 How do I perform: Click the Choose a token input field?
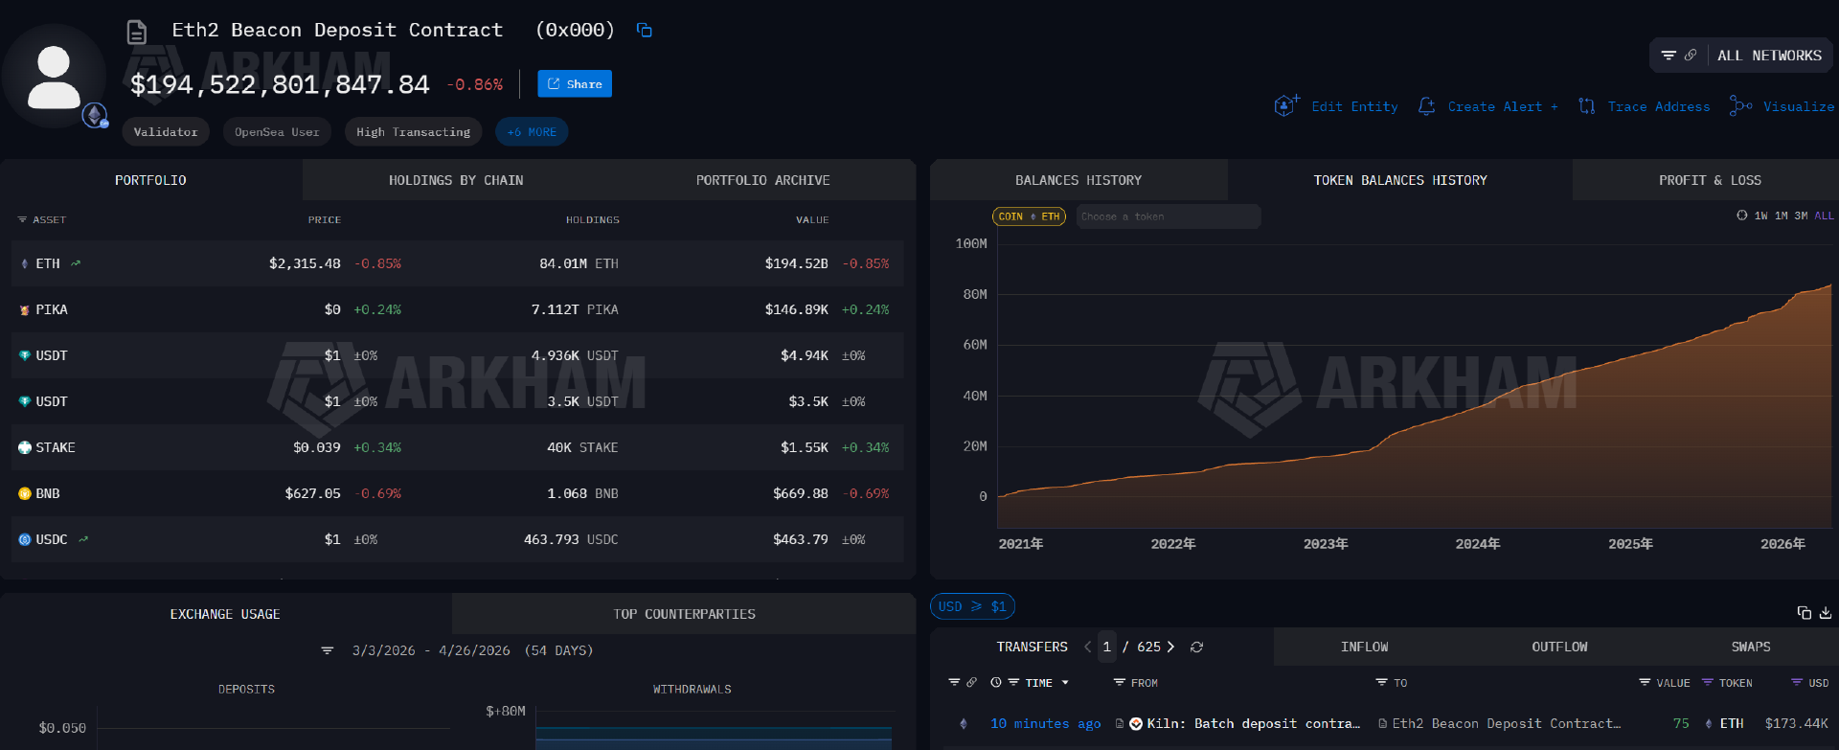point(1168,216)
